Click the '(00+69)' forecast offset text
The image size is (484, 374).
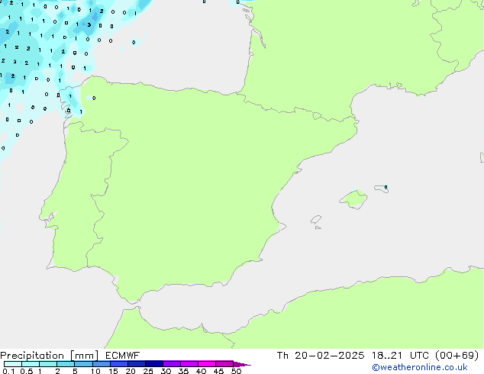pos(457,356)
